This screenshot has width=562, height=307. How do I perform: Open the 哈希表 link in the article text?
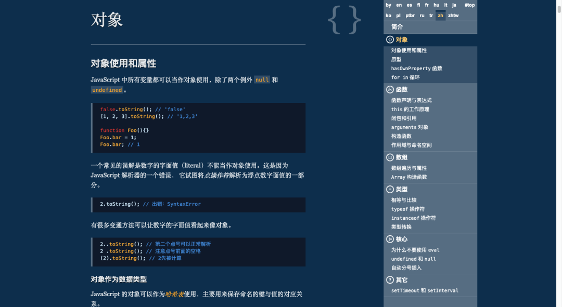click(175, 293)
